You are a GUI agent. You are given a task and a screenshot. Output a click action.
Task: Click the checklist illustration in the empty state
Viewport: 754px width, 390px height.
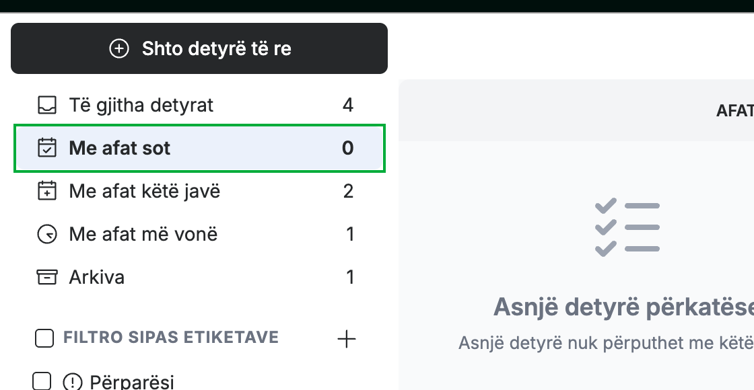pyautogui.click(x=627, y=227)
